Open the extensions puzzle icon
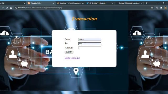Screen dimensions: 168x94 coord(161,8)
